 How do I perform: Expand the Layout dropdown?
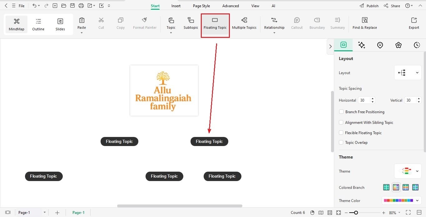tap(408, 73)
